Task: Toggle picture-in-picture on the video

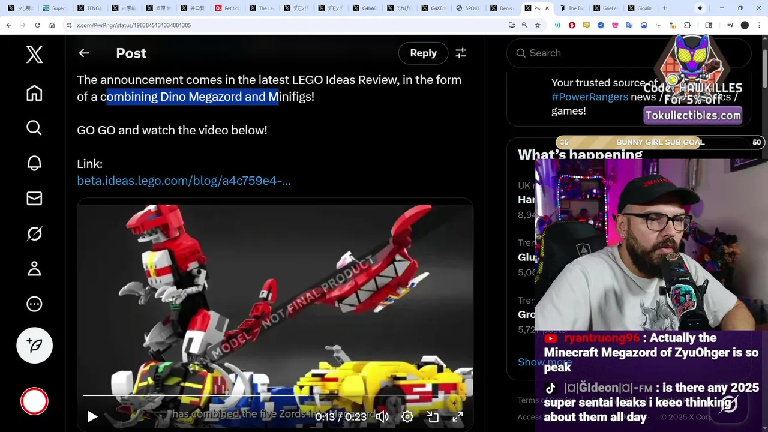Action: coord(433,416)
